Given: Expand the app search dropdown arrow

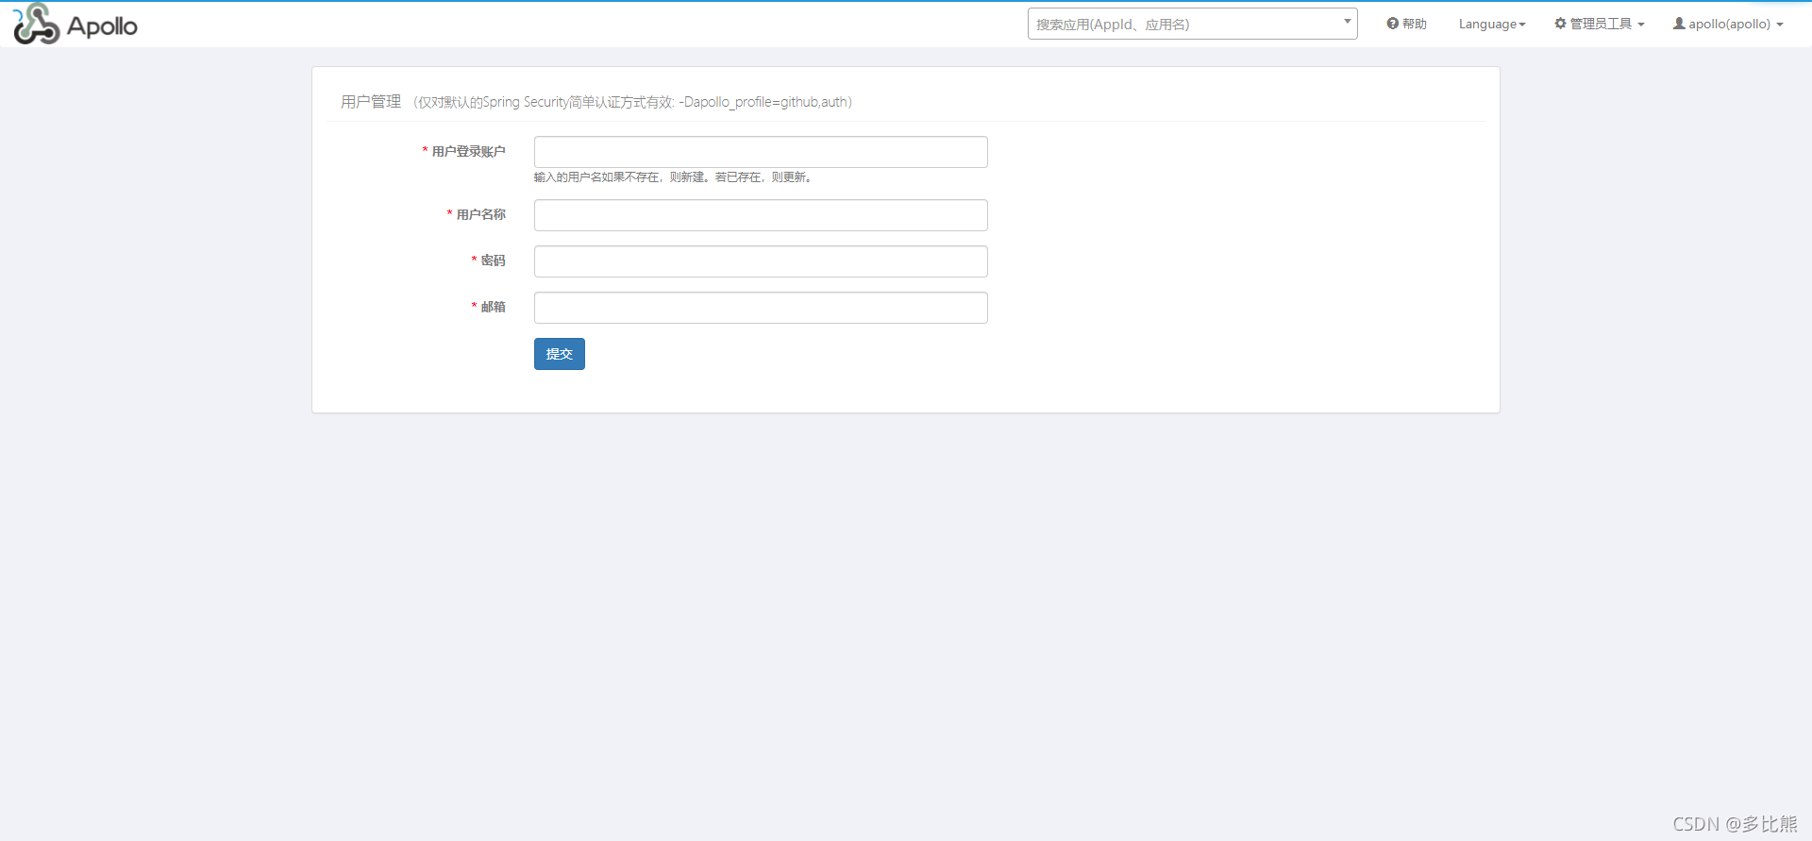Looking at the screenshot, I should 1348,21.
